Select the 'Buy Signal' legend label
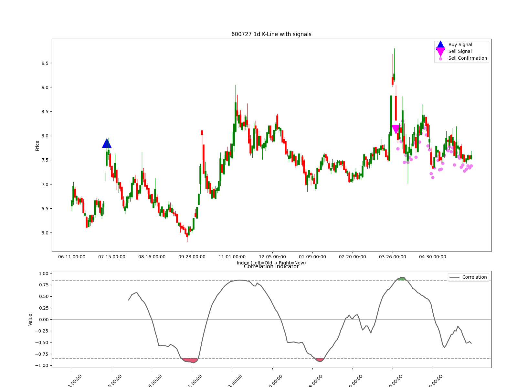 [460, 45]
